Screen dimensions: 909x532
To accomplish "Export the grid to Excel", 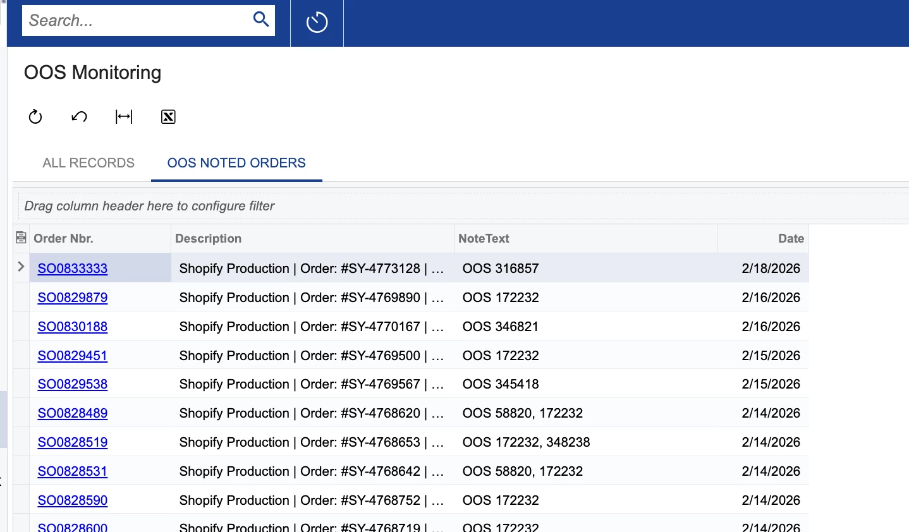I will point(168,116).
